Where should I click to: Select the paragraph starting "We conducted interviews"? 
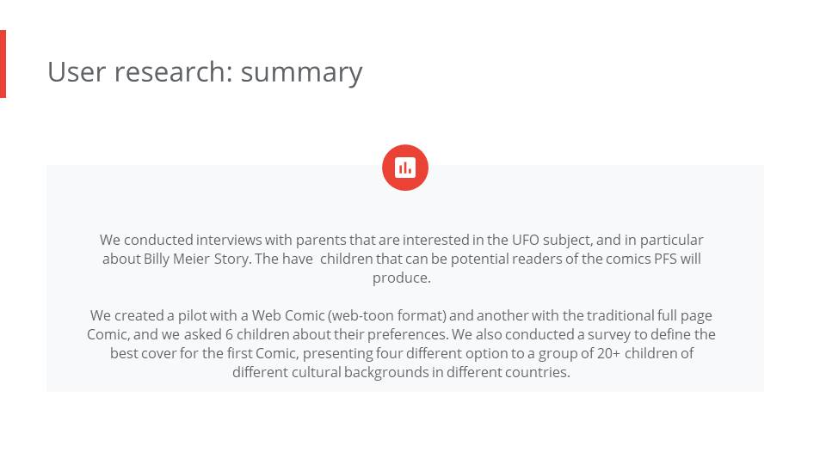coord(402,259)
